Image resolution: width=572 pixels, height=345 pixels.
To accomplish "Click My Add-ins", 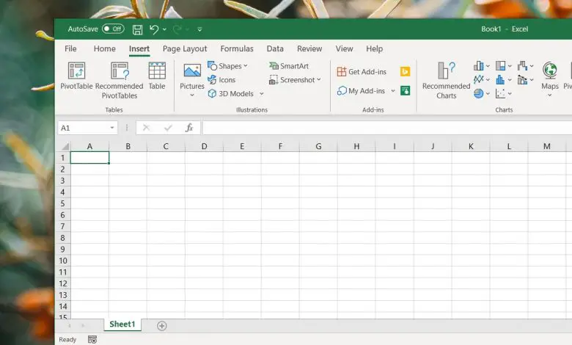I will pyautogui.click(x=361, y=90).
